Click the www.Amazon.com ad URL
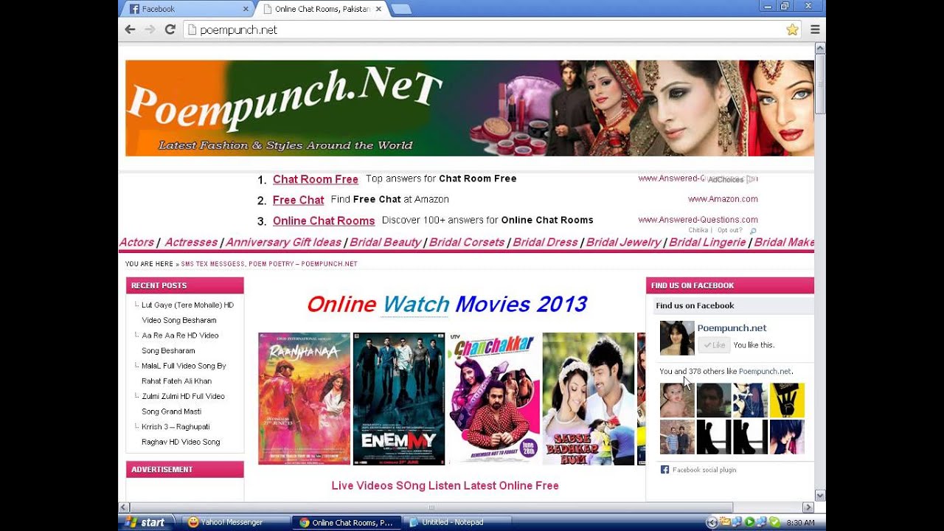 click(x=723, y=199)
